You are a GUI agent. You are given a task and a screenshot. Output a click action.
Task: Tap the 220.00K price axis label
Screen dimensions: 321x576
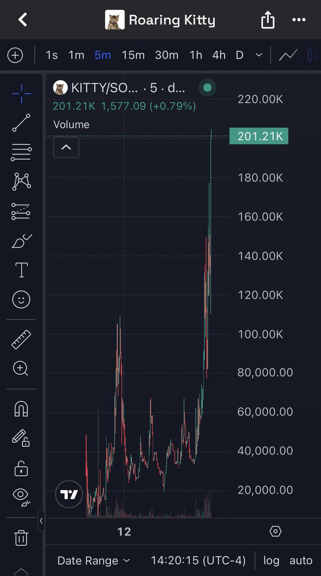click(260, 99)
